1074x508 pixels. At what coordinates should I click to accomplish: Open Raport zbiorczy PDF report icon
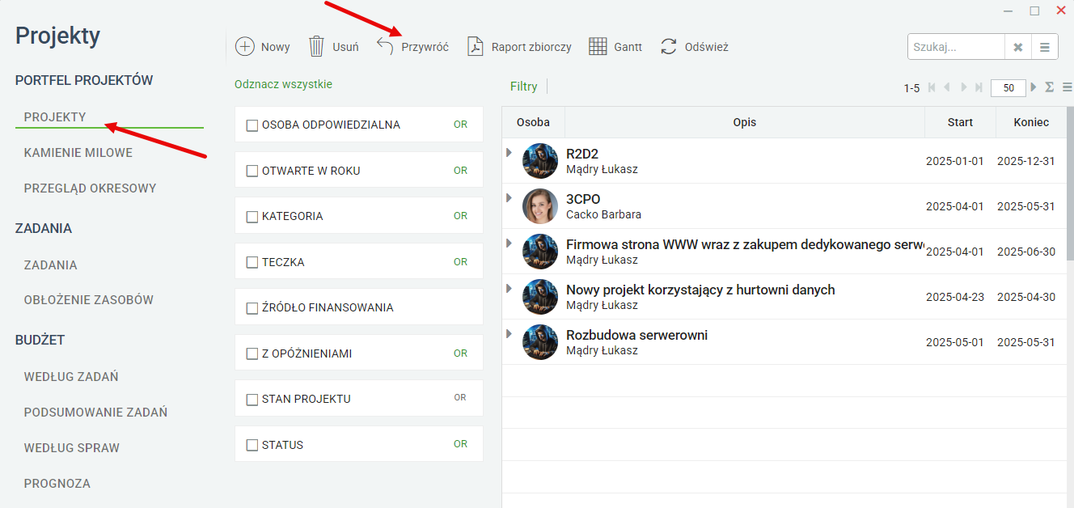coord(475,47)
